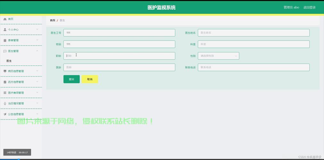This screenshot has height=160, width=324.
Task: Click the 医生 breadcrumb text
Action: click(62, 20)
